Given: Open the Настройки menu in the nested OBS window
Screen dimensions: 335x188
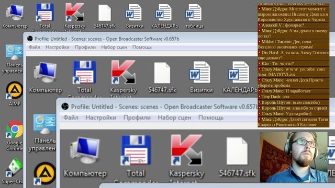Looking at the screenshot, I should 101,118.
